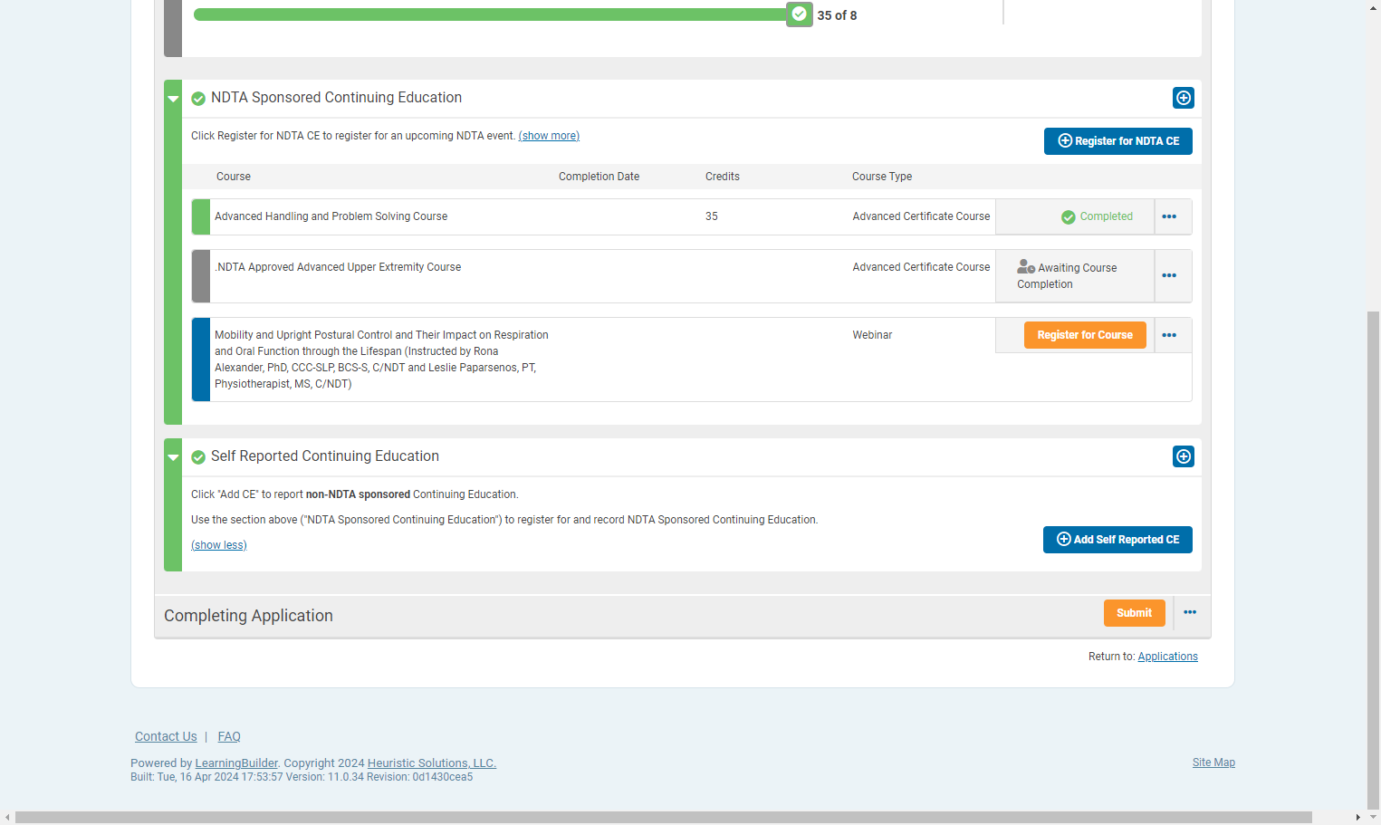Click the Credits column header
This screenshot has width=1381, height=825.
723,177
